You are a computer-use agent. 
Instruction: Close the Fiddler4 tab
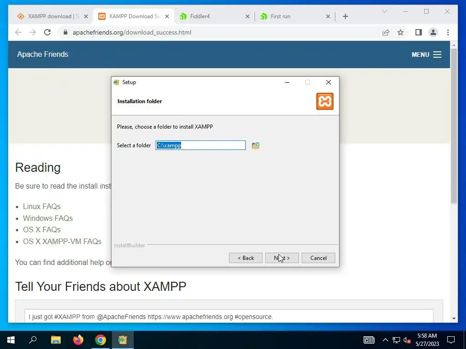(247, 16)
